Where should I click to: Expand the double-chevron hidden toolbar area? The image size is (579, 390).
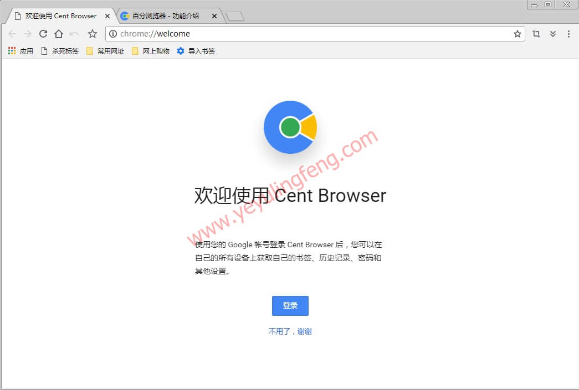click(x=552, y=34)
